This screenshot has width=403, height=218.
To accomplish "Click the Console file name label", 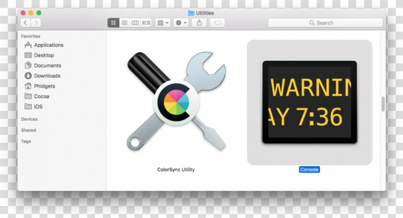I will click(x=309, y=170).
